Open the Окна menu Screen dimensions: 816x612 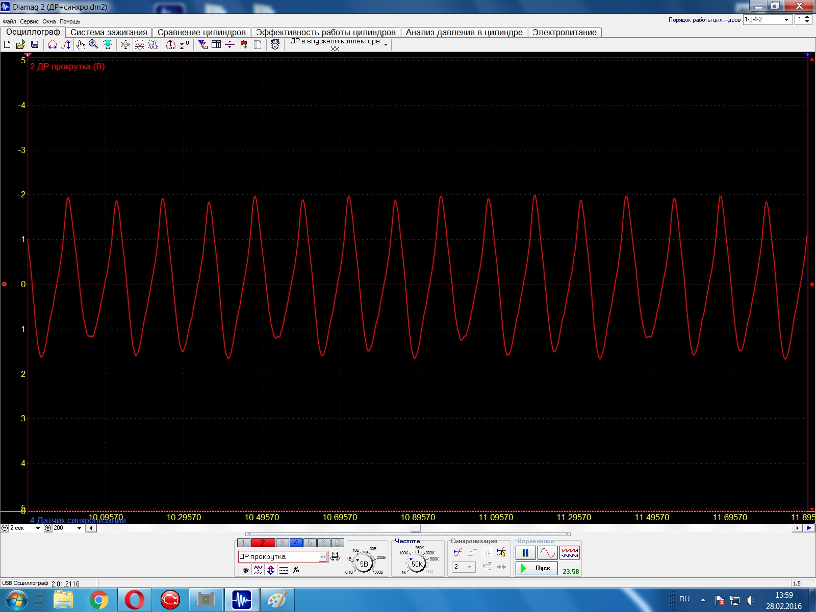click(x=49, y=21)
